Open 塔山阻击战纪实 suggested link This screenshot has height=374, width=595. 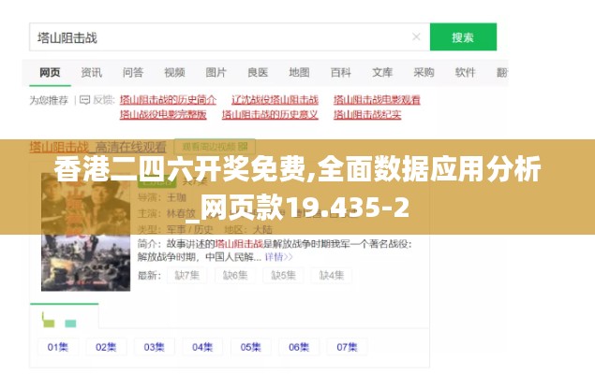tap(367, 115)
